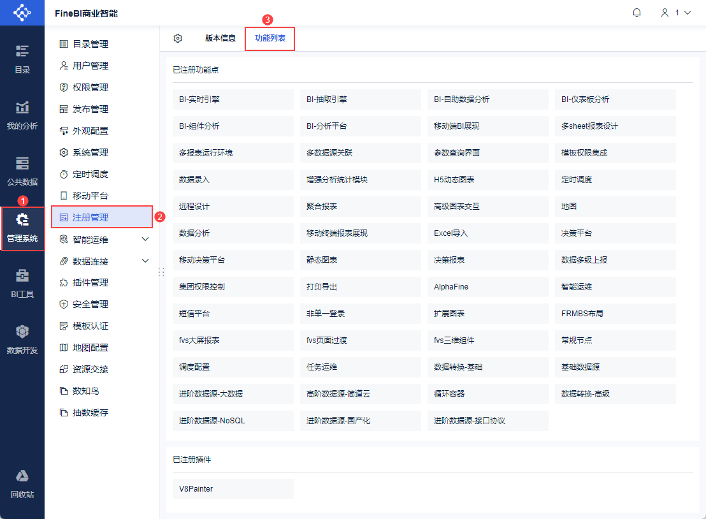Open 我的分析 in the left sidebar
The width and height of the screenshot is (706, 519).
[22, 115]
